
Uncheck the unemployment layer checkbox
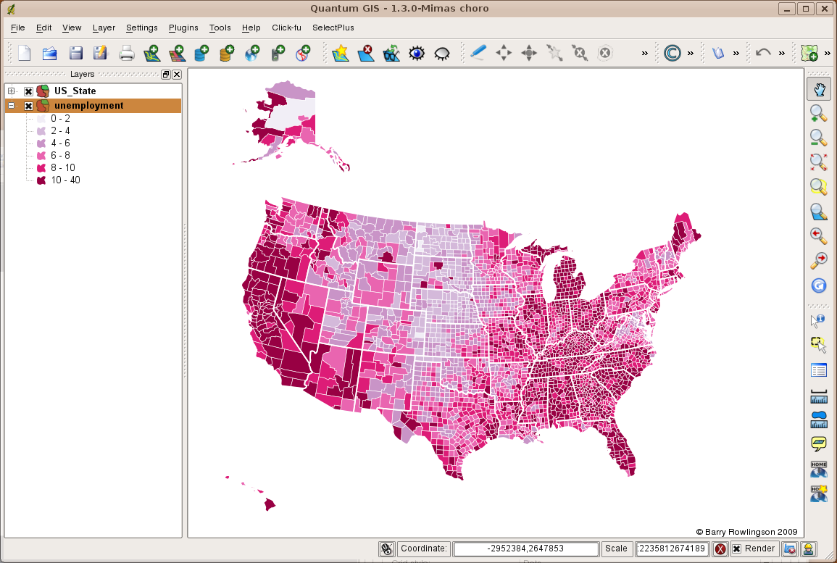point(28,105)
